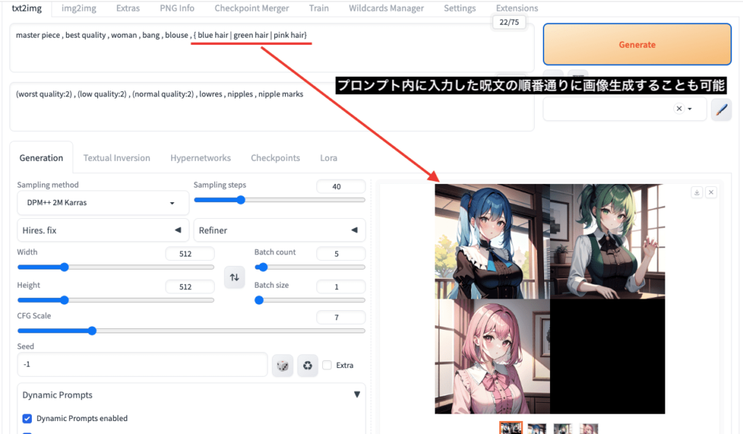Toggle the Dynamic Prompts enabled checkbox
The width and height of the screenshot is (743, 434).
pyautogui.click(x=27, y=418)
